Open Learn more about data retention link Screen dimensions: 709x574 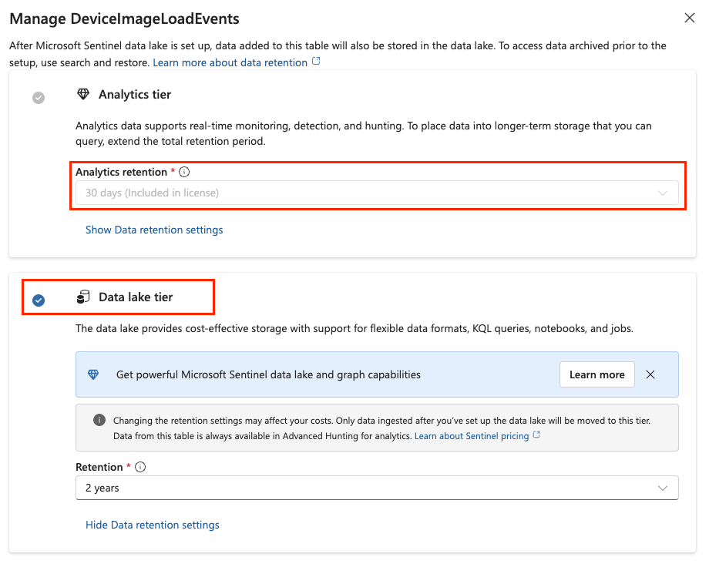230,62
